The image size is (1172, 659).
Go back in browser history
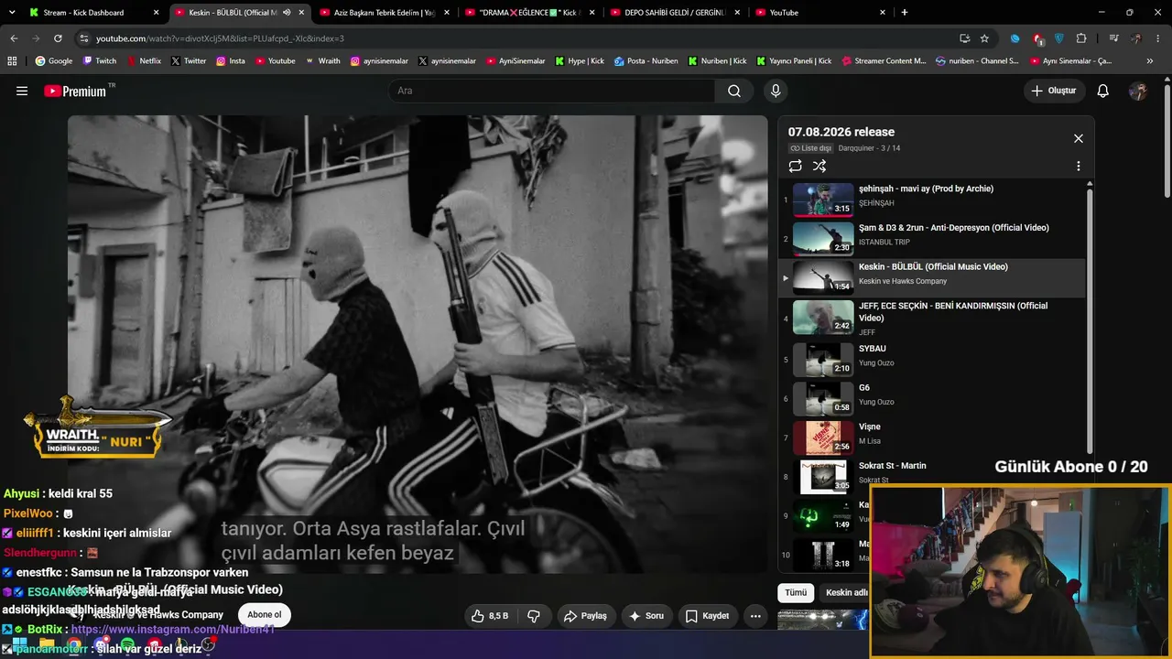coord(14,38)
